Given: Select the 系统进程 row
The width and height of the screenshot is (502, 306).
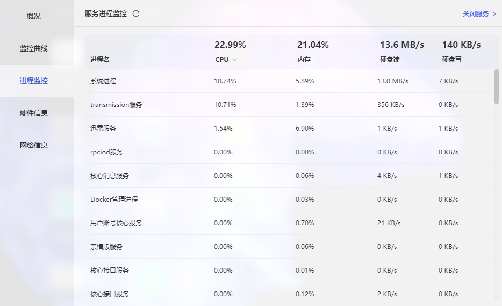Looking at the screenshot, I should tap(103, 81).
